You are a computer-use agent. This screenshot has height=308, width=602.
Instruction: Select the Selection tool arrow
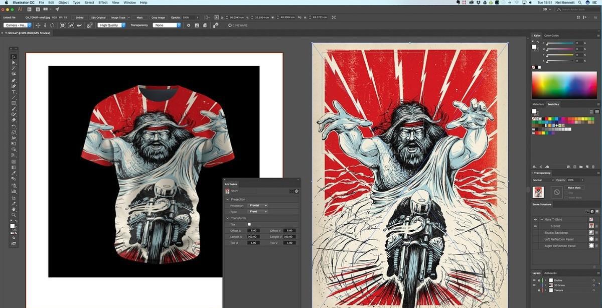[14, 57]
